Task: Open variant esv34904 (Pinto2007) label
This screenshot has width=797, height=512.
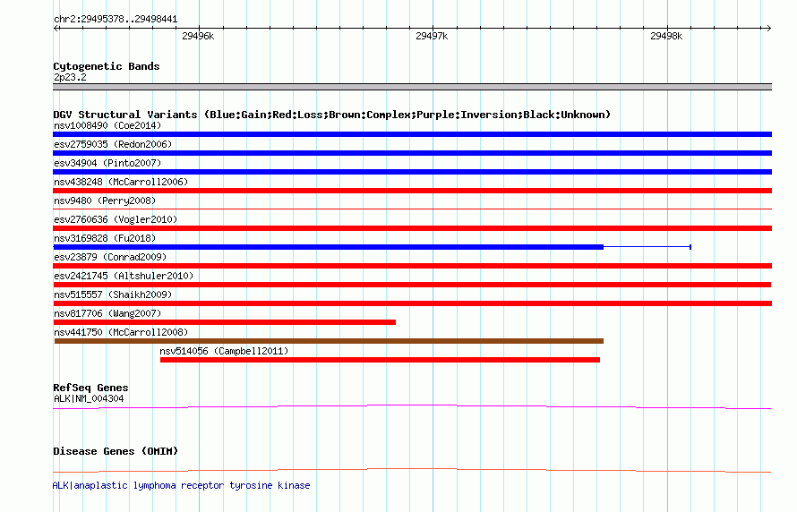Action: click(x=107, y=163)
